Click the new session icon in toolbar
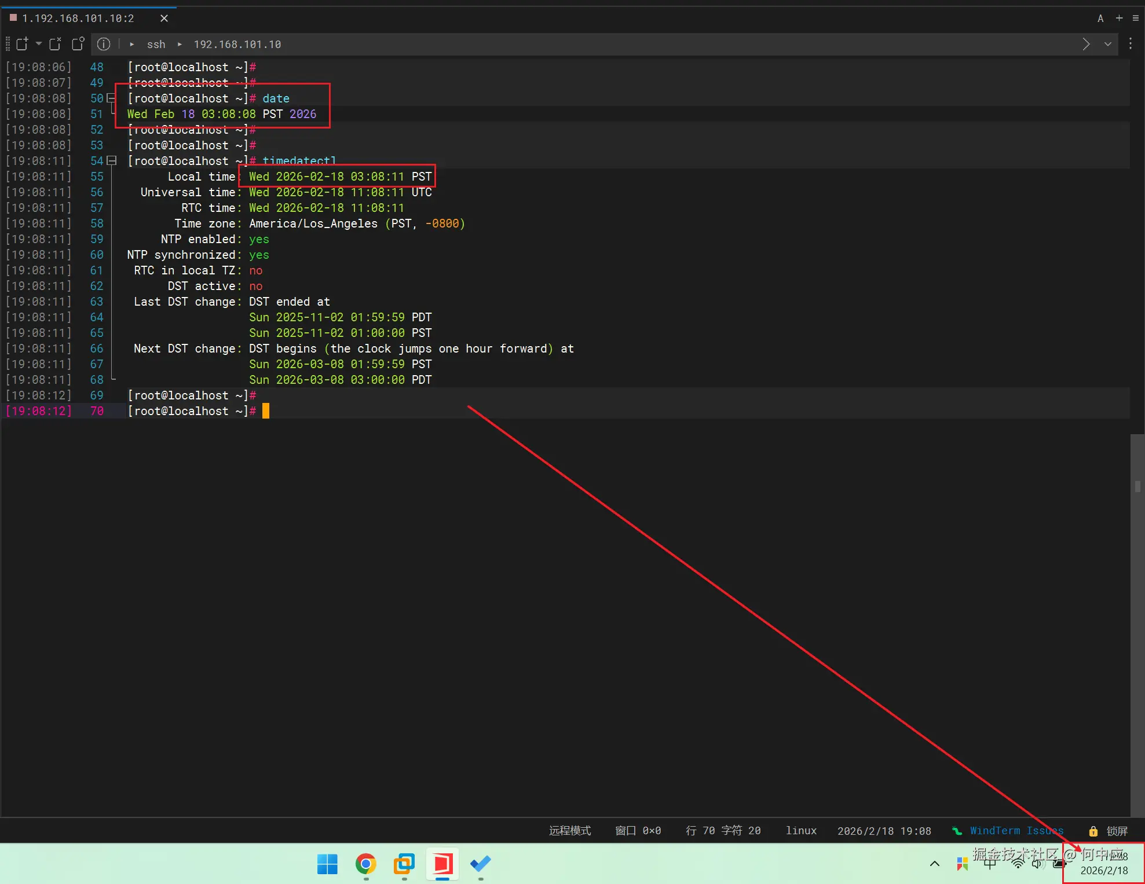 [x=23, y=44]
